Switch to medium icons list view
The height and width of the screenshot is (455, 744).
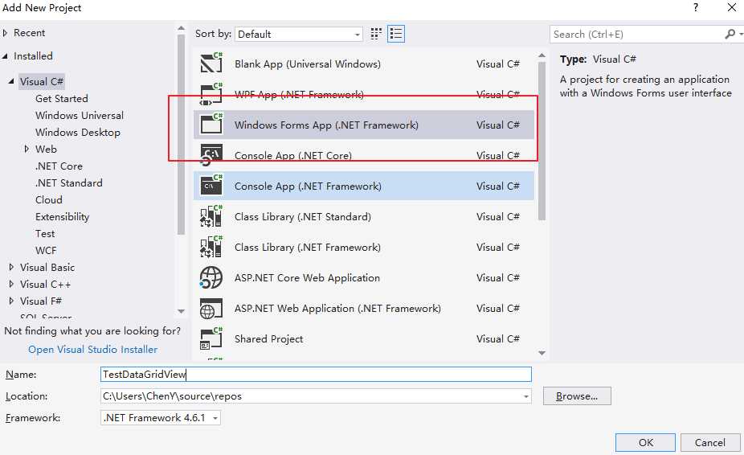click(x=396, y=34)
